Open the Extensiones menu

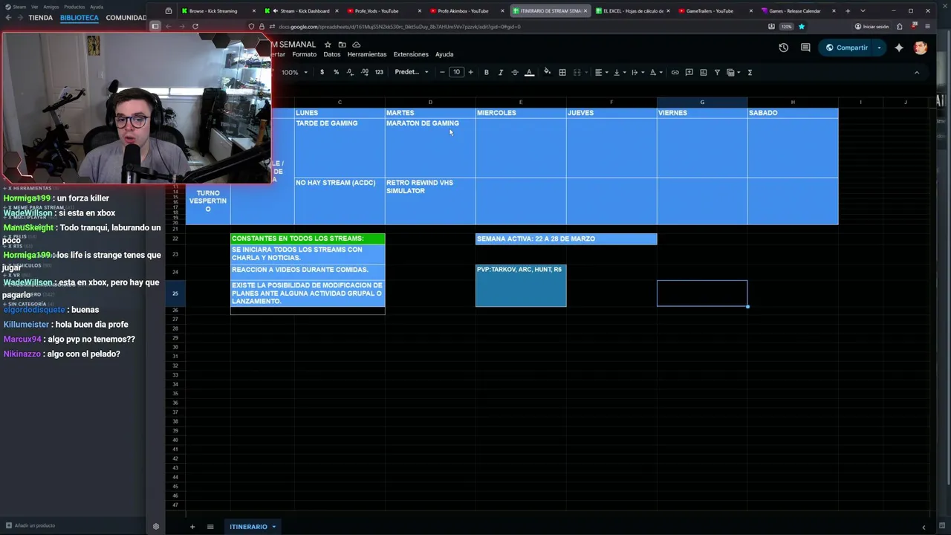(x=411, y=54)
